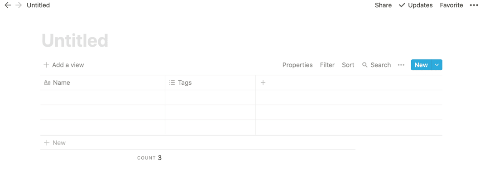The image size is (480, 189).
Task: Click plus icon to add a column
Action: tap(263, 82)
